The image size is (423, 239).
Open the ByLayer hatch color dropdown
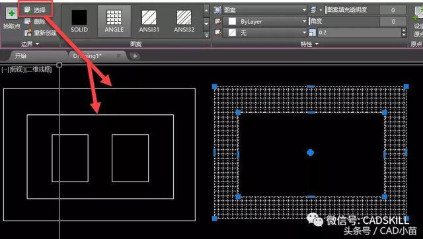(x=264, y=21)
